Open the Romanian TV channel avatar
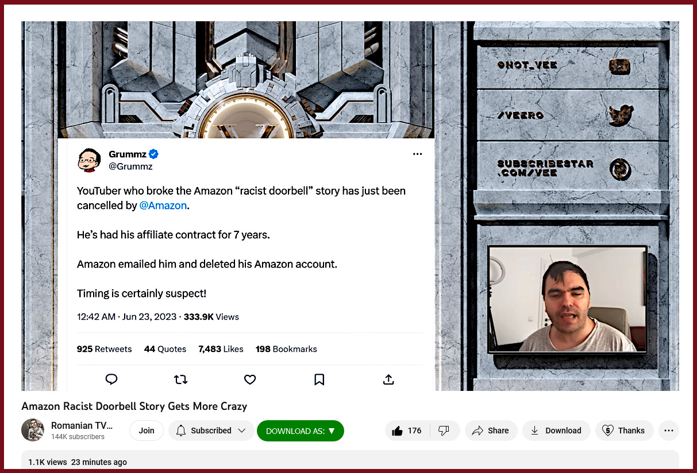This screenshot has height=473, width=697. click(x=33, y=430)
